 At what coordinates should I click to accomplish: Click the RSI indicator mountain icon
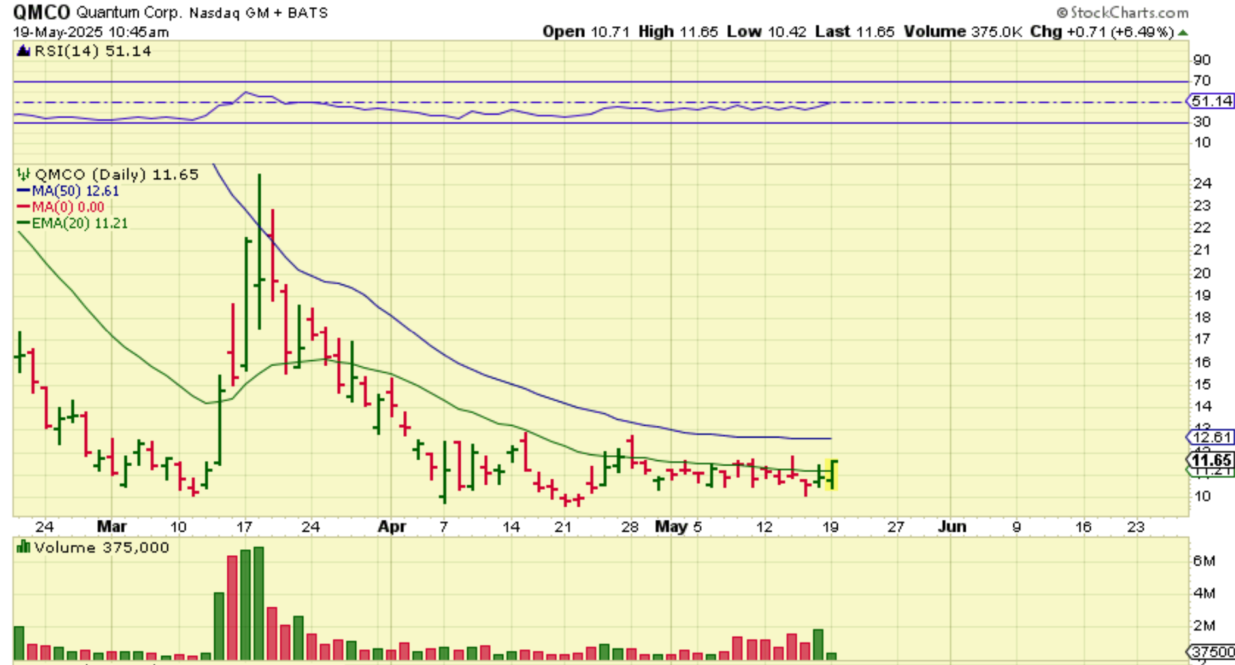click(24, 51)
